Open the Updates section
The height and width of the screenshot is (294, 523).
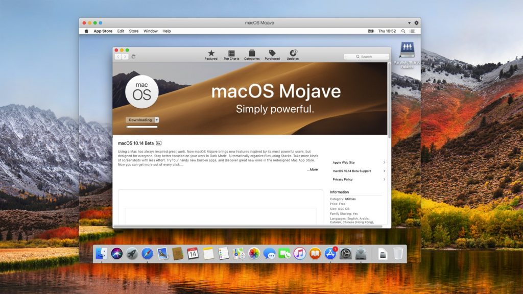[293, 55]
